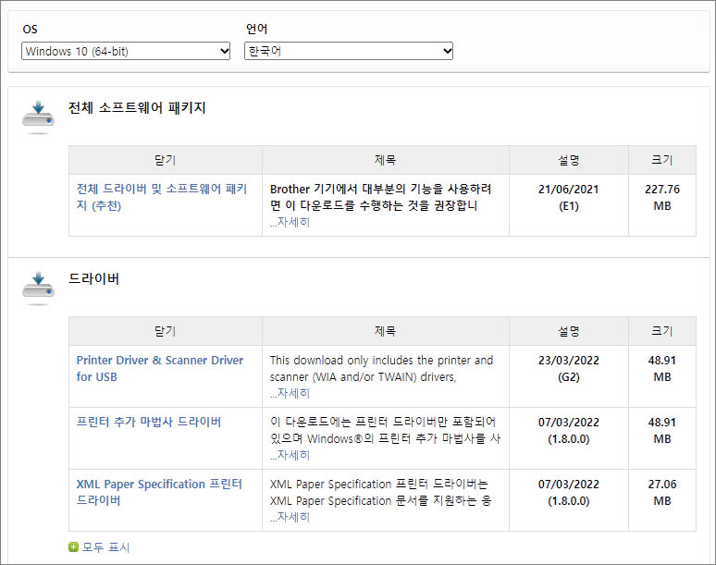
Task: Expand the list with 모두 표시 link
Action: 105,547
